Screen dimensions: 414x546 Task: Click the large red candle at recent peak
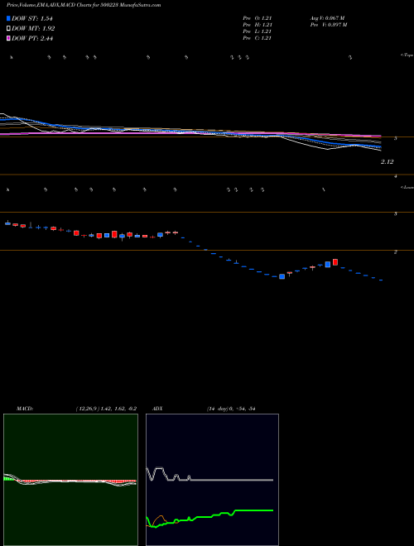click(x=335, y=262)
